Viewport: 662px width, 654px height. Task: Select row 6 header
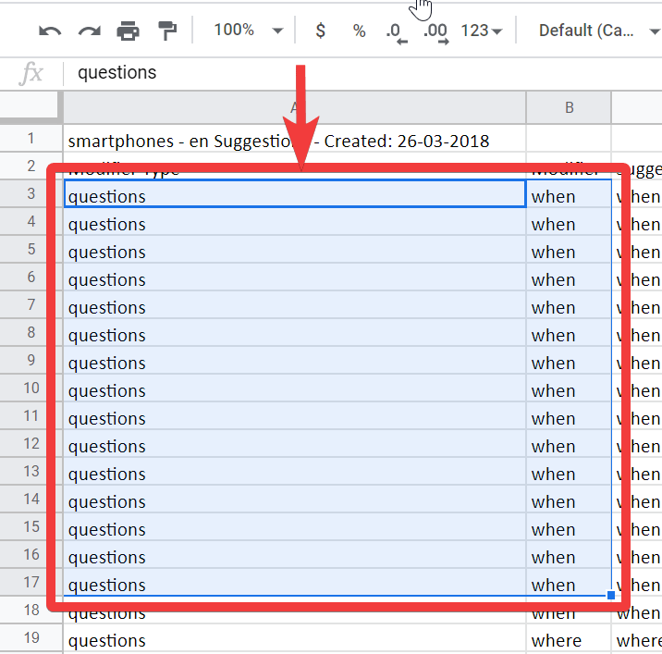pyautogui.click(x=31, y=277)
